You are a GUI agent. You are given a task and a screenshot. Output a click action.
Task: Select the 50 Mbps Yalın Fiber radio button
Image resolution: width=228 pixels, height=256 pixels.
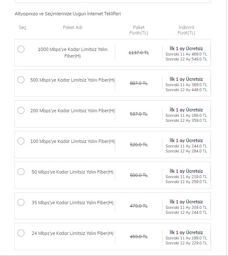tap(21, 172)
